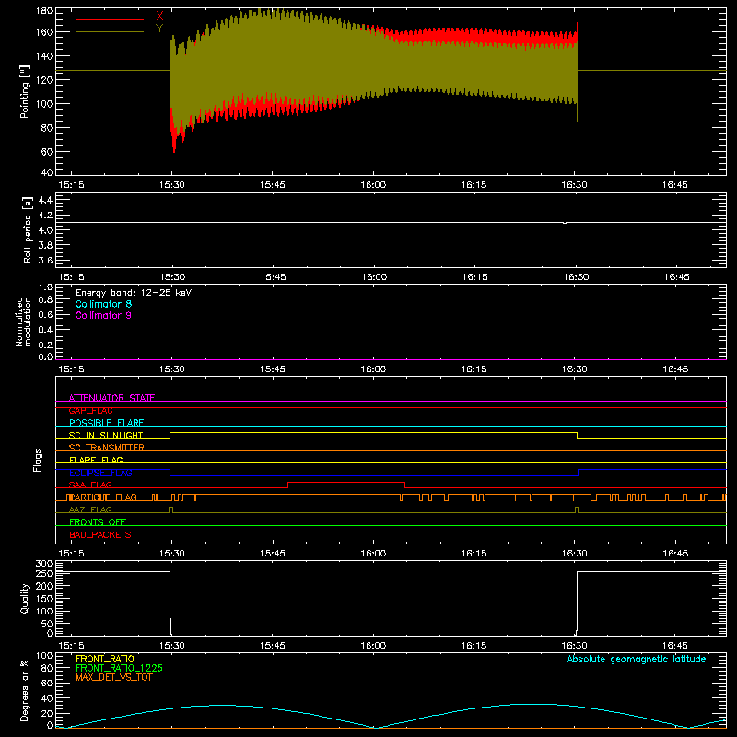Click the 16:00 tick under Pointing plot

[374, 185]
